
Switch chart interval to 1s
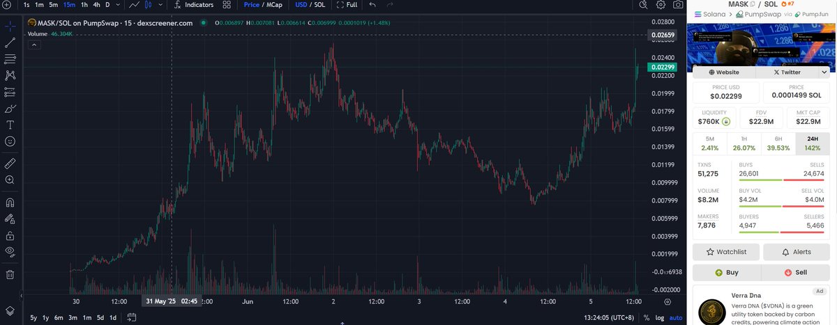click(27, 5)
